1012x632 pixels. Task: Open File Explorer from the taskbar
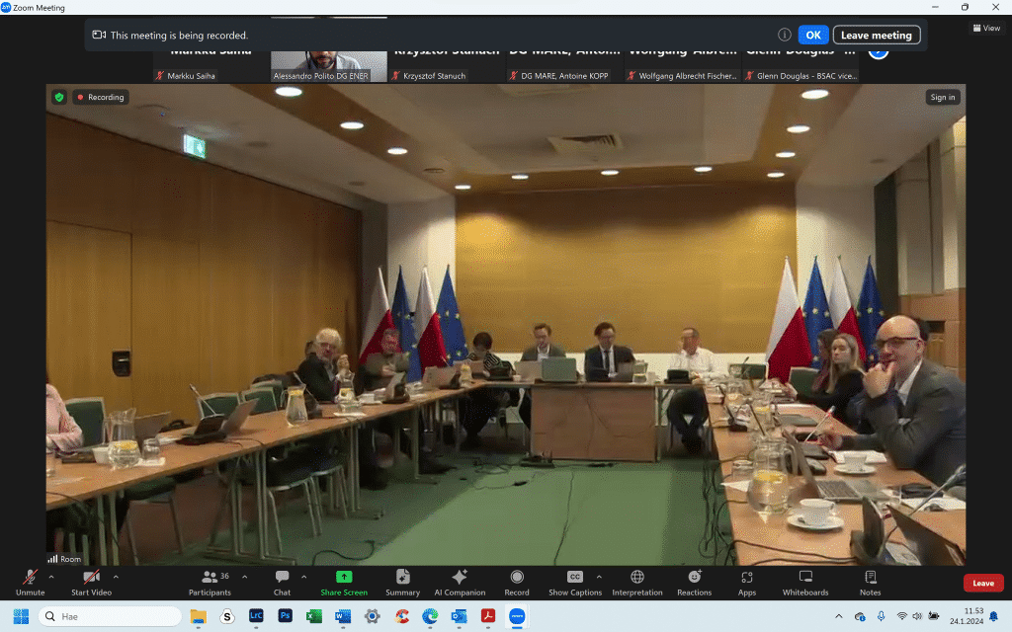[198, 616]
